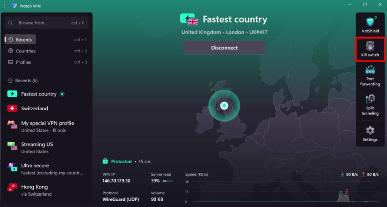Click the green connection marker on map
387x207 pixels.
[224, 105]
